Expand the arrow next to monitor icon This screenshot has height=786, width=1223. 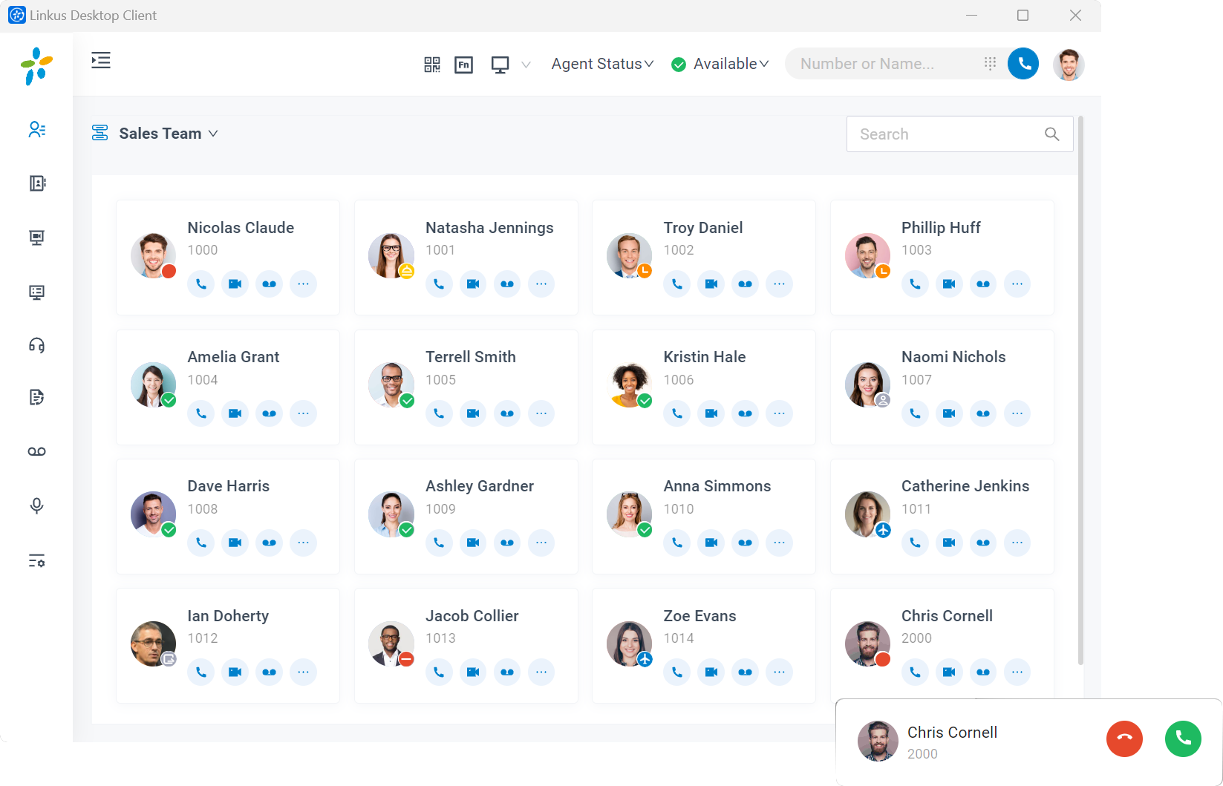pos(526,65)
